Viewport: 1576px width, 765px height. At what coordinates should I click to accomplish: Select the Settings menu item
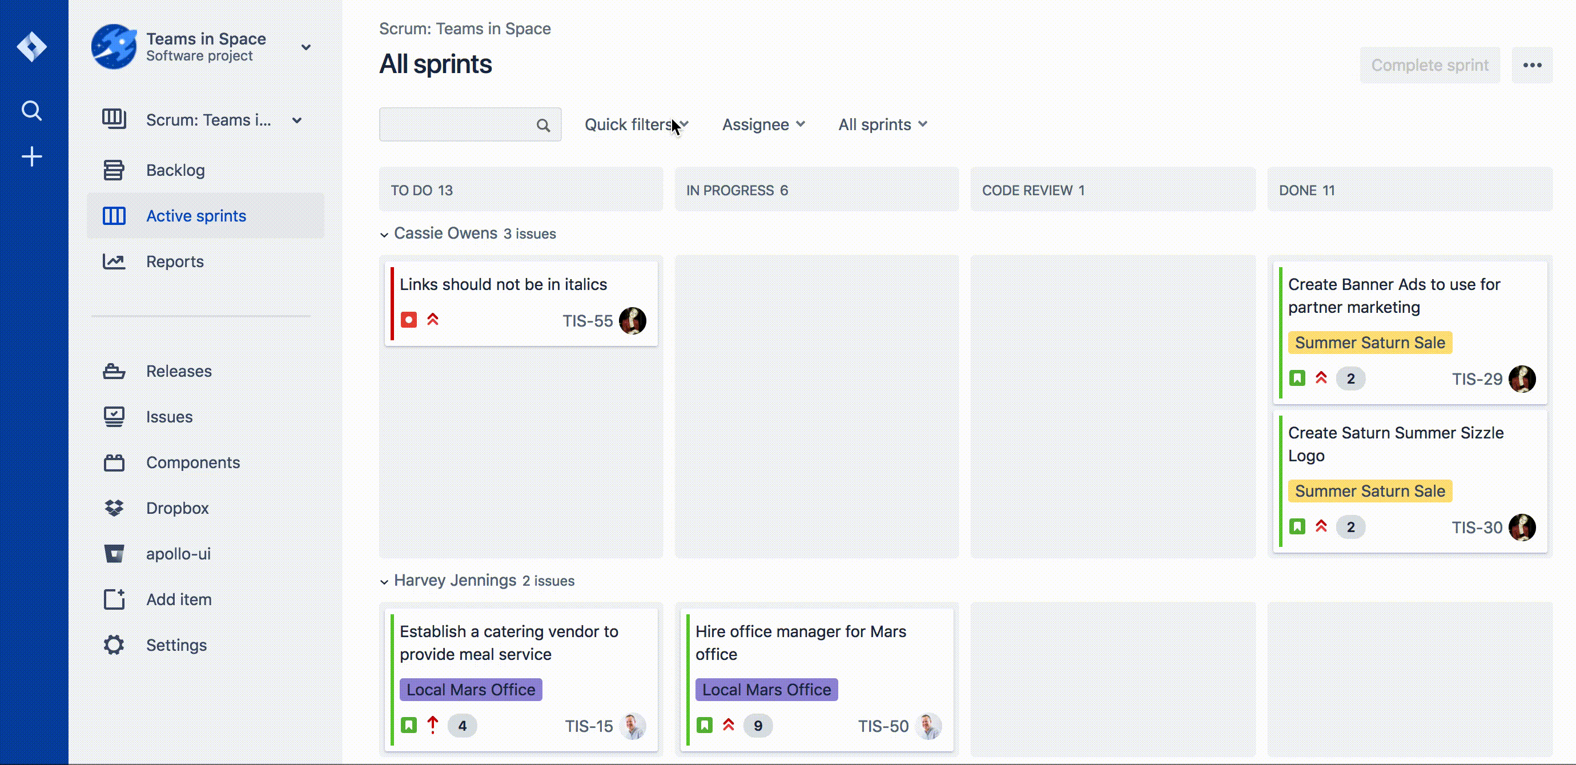177,645
